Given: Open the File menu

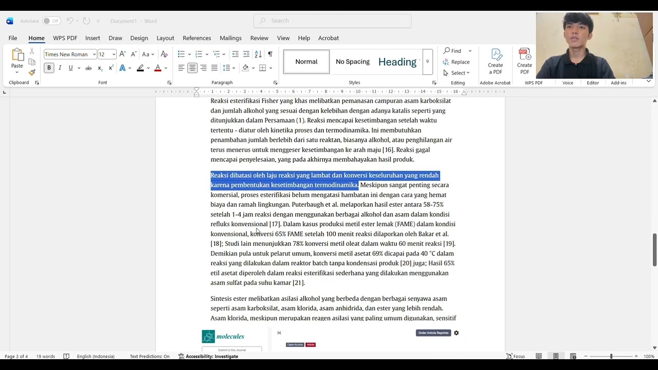Looking at the screenshot, I should [13, 38].
